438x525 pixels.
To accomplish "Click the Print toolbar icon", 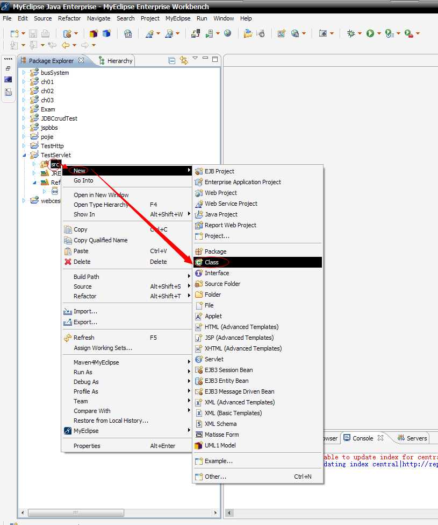I will coord(46,33).
